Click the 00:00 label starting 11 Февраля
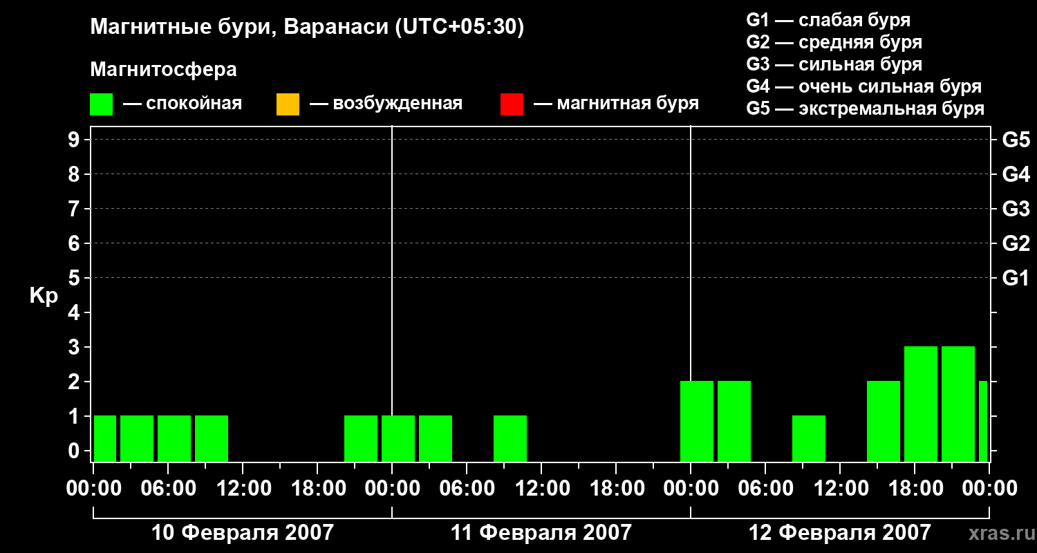The height and width of the screenshot is (553, 1037). pos(392,489)
